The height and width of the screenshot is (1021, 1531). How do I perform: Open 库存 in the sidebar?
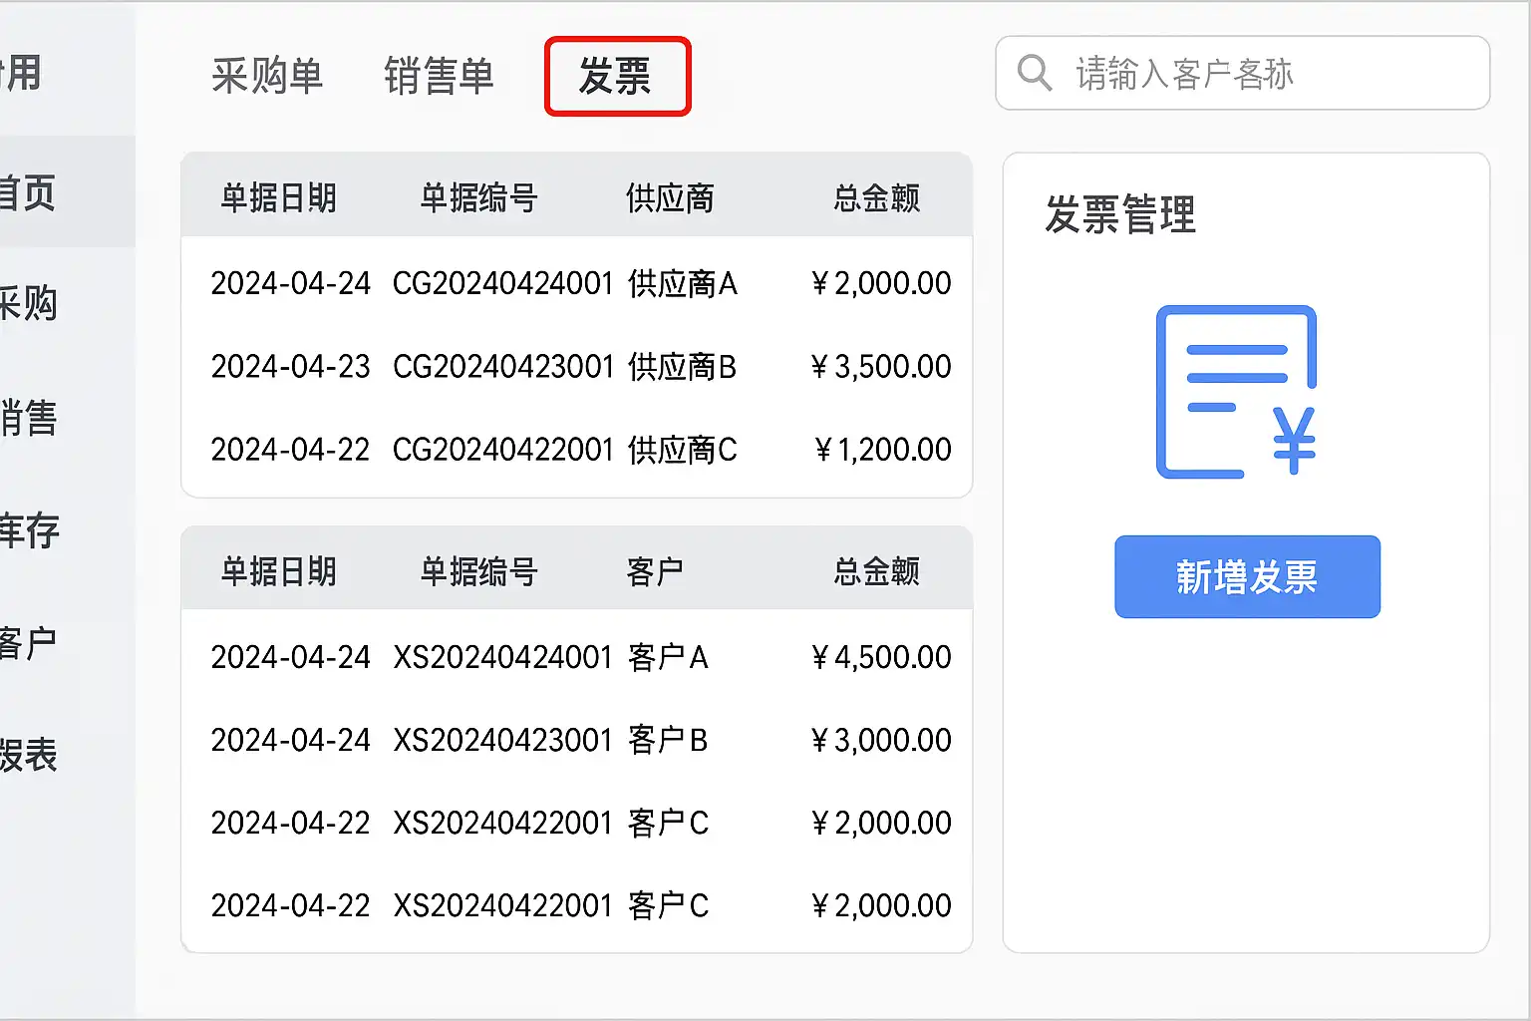[x=30, y=530]
